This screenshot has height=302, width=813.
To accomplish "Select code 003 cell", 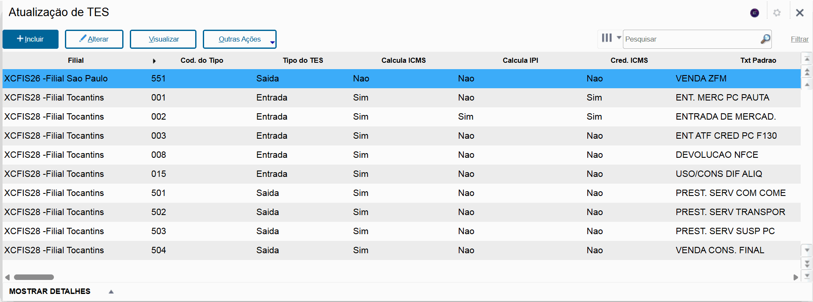I will coord(158,136).
